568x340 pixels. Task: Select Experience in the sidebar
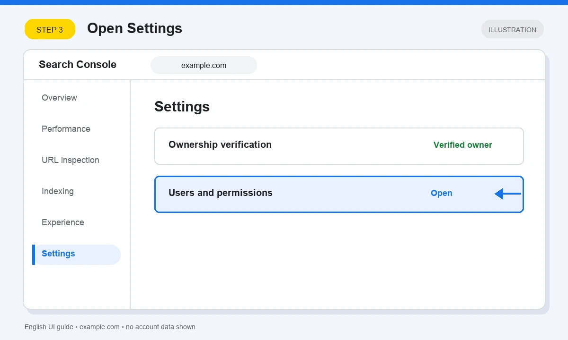pyautogui.click(x=63, y=222)
